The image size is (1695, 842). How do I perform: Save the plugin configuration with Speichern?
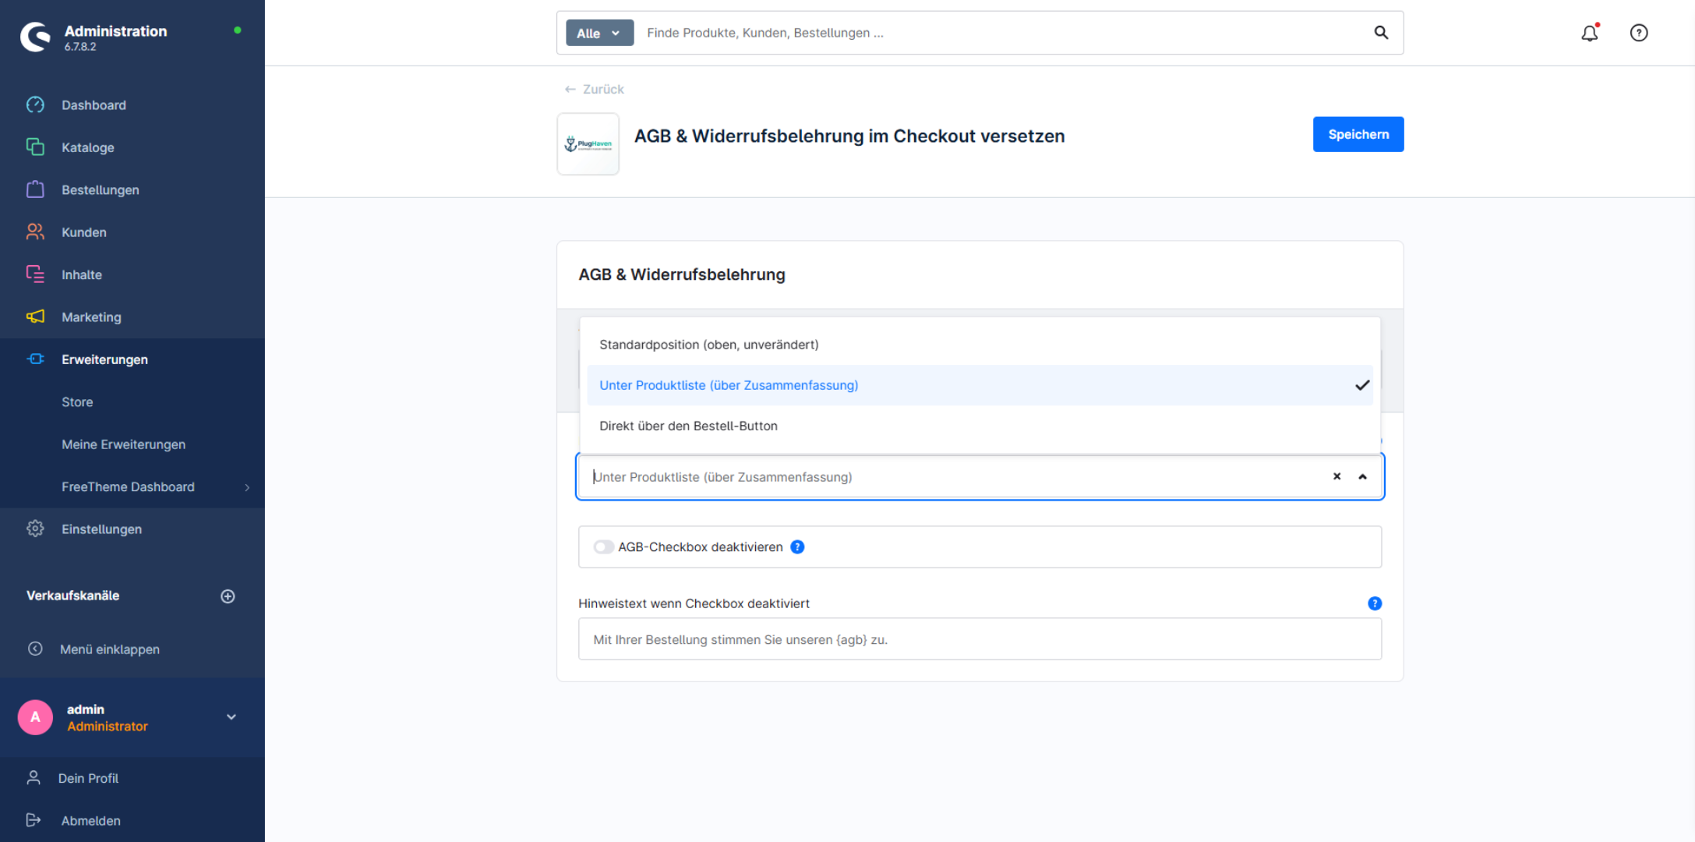pyautogui.click(x=1358, y=134)
